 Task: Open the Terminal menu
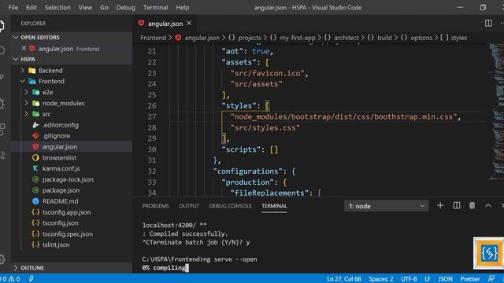click(x=156, y=7)
